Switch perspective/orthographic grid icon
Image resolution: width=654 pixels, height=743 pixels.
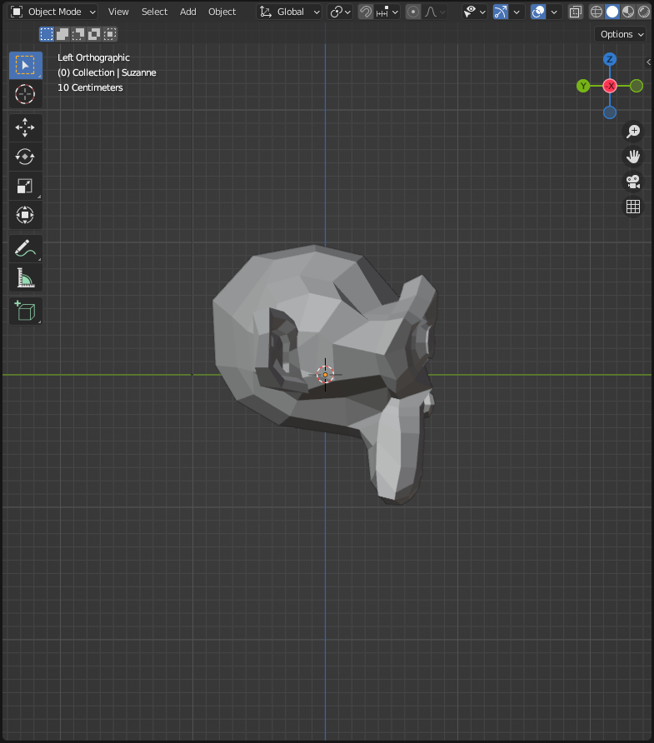coord(633,207)
